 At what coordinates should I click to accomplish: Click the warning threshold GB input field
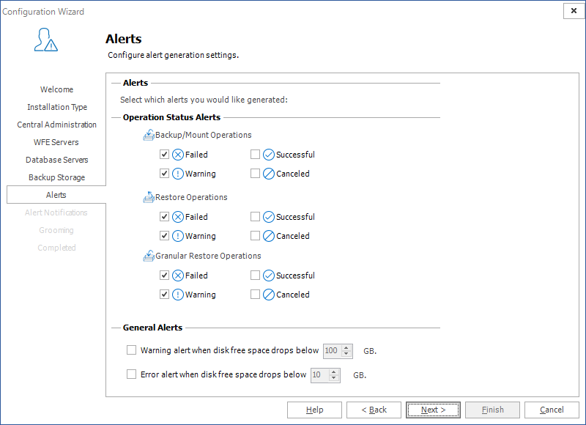coord(331,351)
